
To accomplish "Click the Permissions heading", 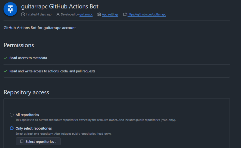I will [19, 45].
